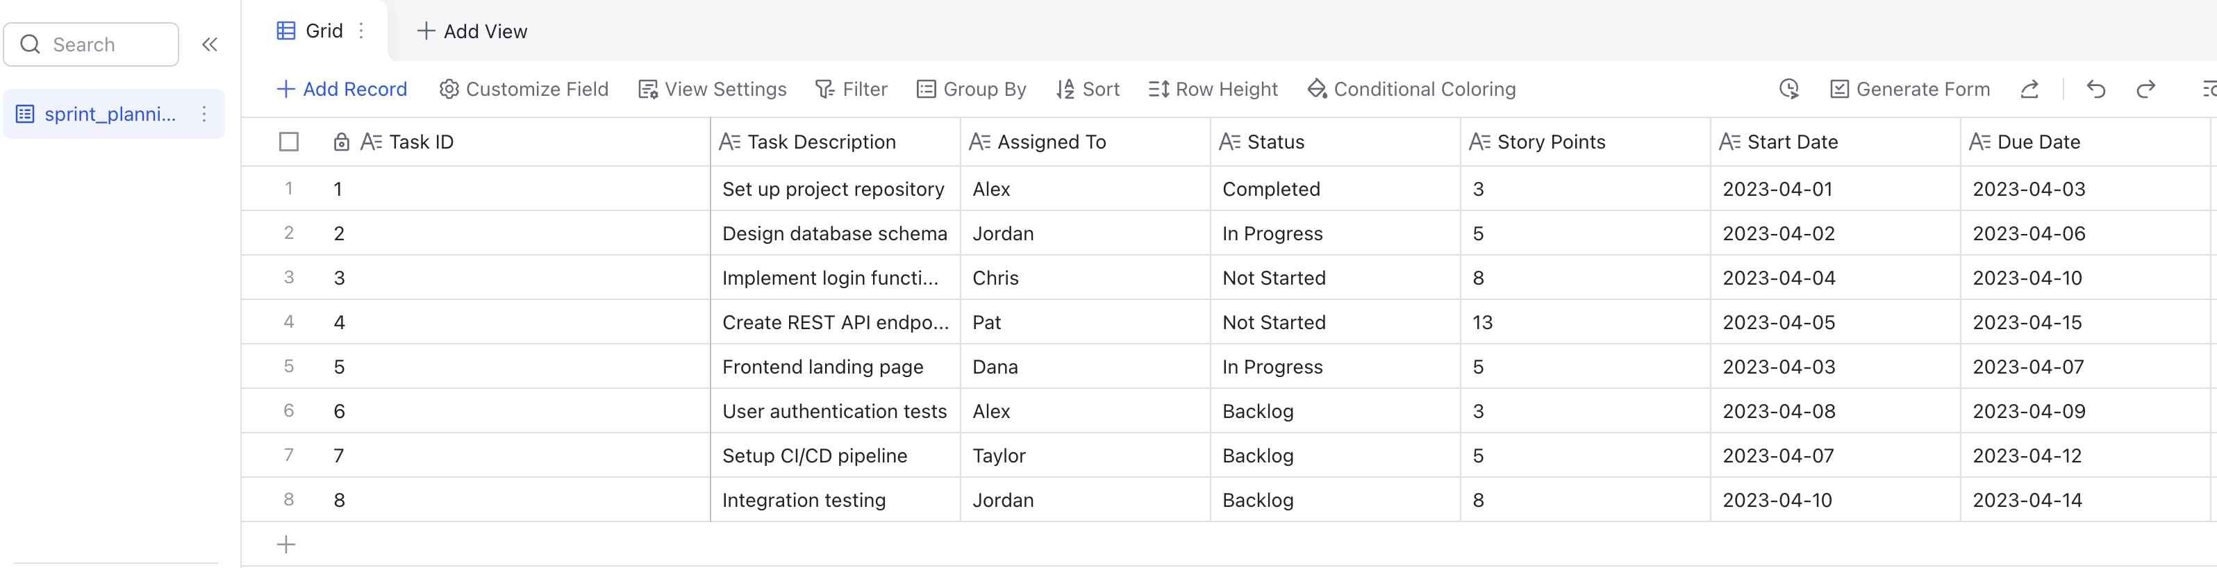The image size is (2217, 568).
Task: Click the Search input field
Action: [91, 44]
